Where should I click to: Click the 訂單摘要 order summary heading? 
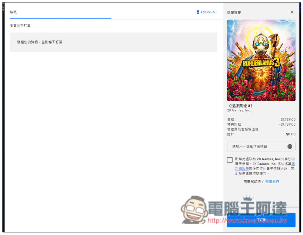(234, 12)
